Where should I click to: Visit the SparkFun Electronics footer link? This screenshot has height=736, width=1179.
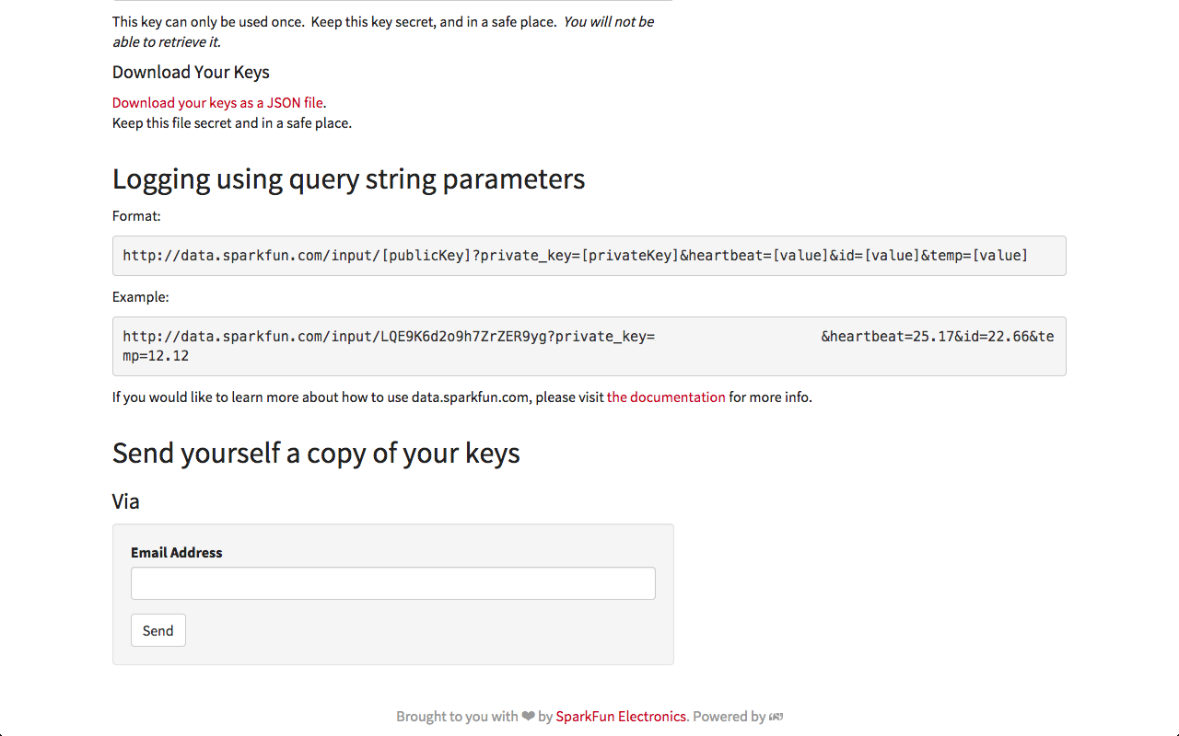(x=621, y=717)
